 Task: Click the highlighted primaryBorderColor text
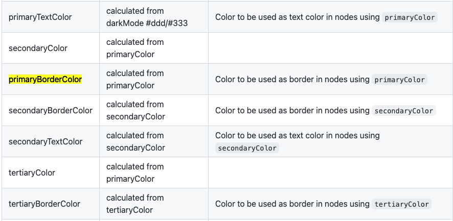tap(46, 79)
